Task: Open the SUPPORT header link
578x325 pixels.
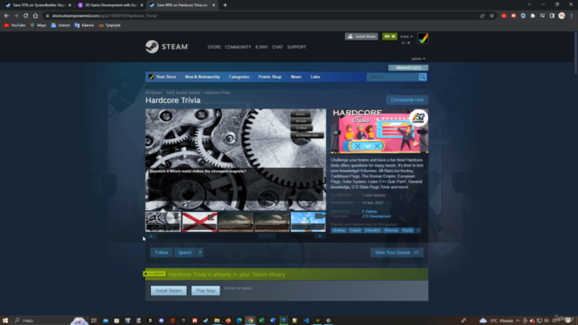Action: (296, 47)
